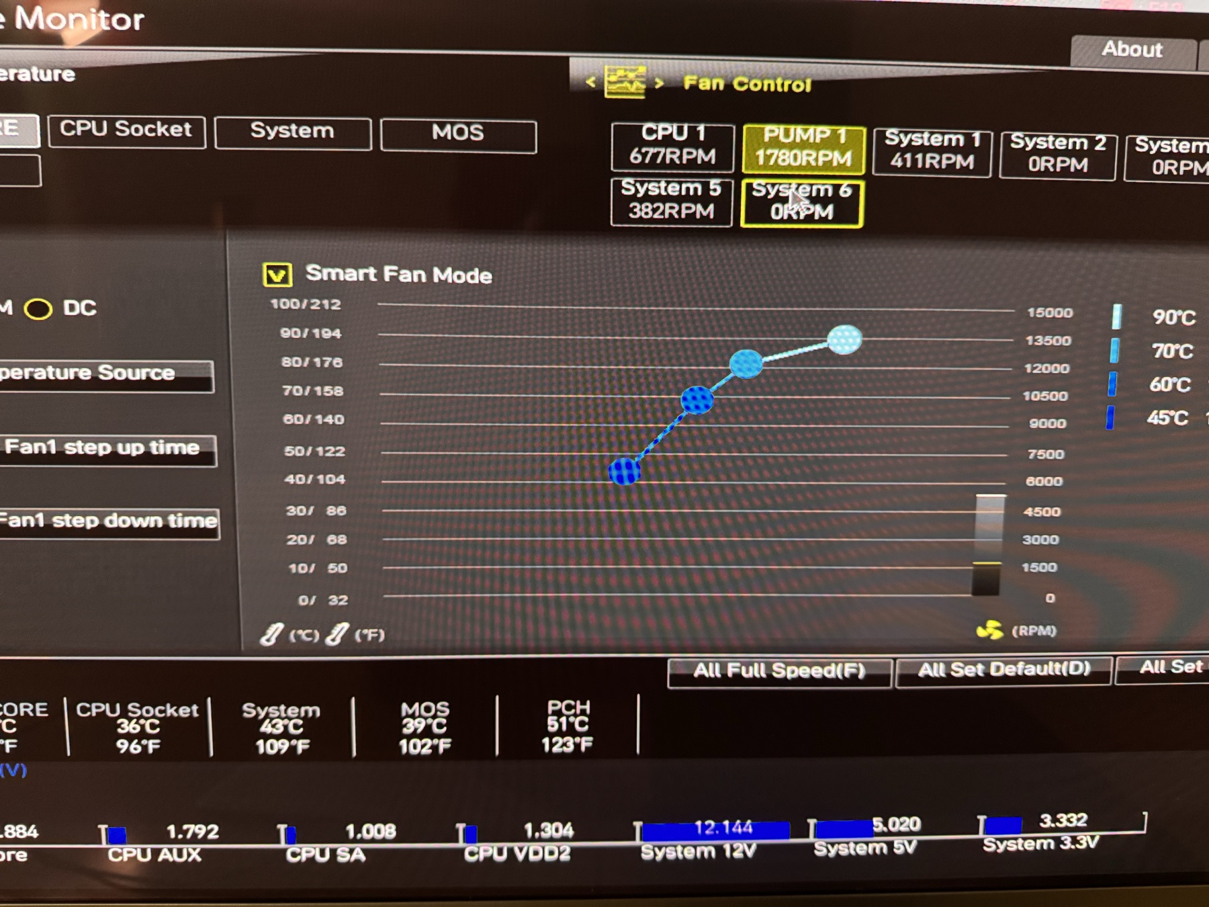Viewport: 1209px width, 907px height.
Task: Toggle the Smart Fan Mode checkbox
Action: point(277,274)
